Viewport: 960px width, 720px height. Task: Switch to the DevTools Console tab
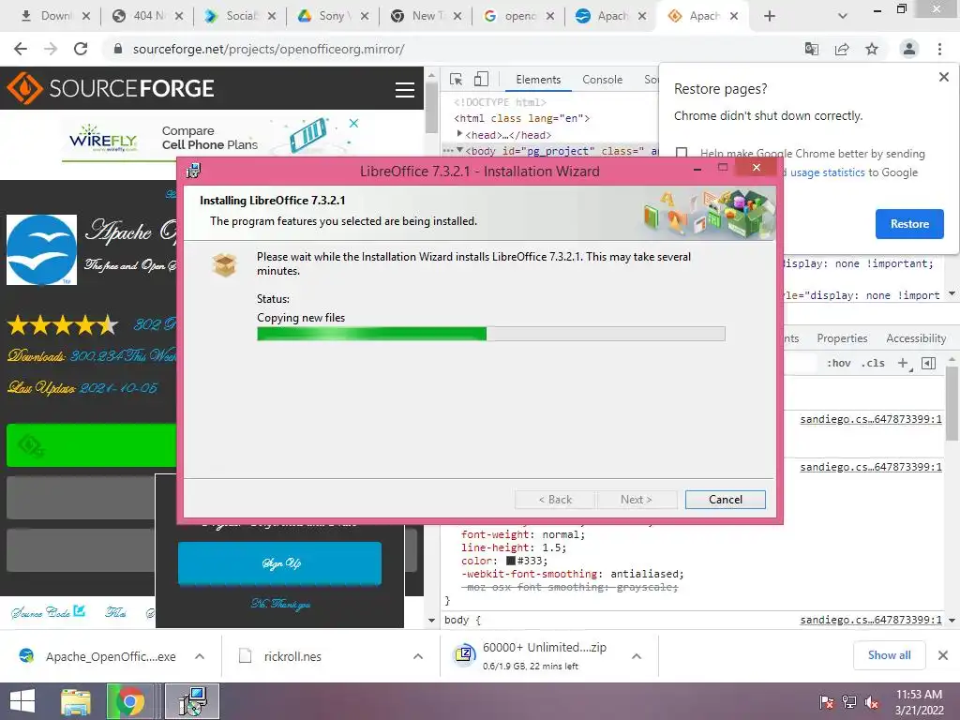click(x=602, y=80)
